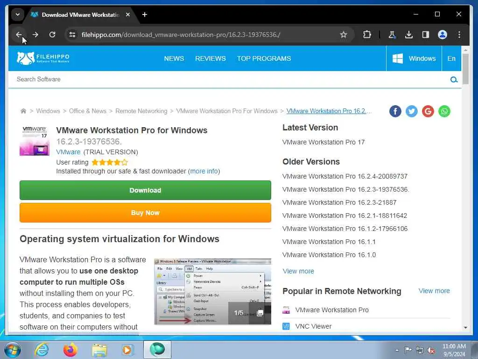This screenshot has width=478, height=359.
Task: Launch Firefox from taskbar
Action: point(70,350)
